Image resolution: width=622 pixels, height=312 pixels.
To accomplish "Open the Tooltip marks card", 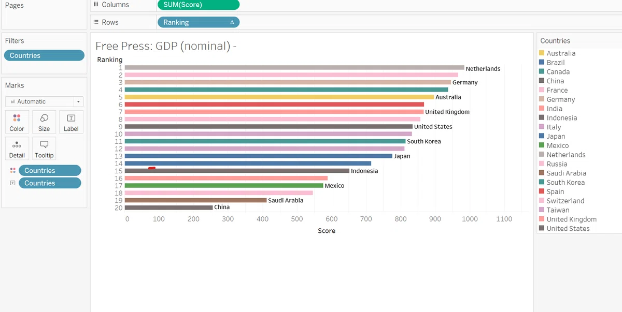I will [x=44, y=148].
